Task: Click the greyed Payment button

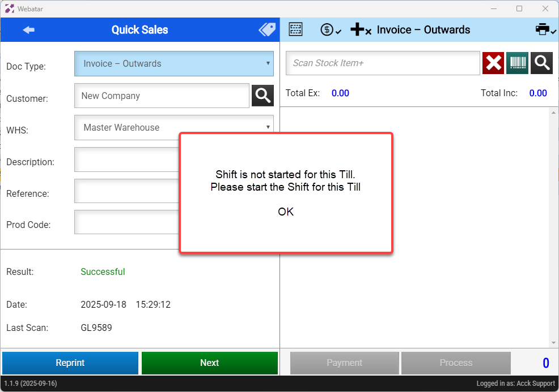Action: pos(344,363)
